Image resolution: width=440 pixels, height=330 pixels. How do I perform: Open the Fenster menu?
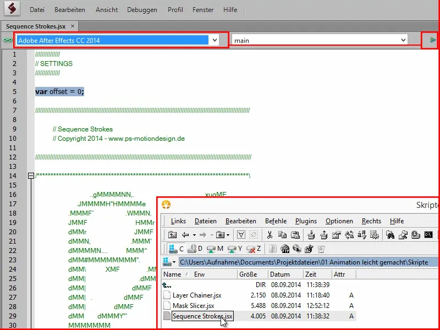tap(203, 10)
